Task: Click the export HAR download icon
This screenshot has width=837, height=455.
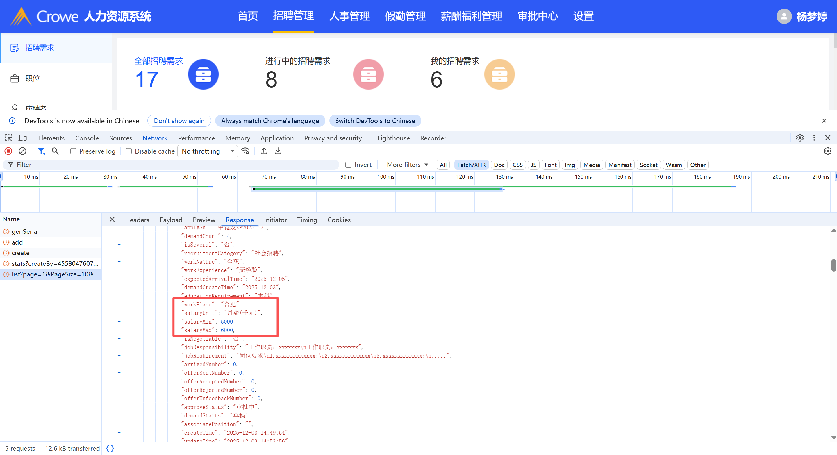Action: click(x=278, y=151)
